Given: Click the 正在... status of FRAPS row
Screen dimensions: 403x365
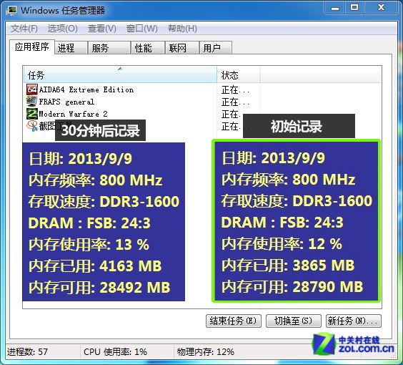Looking at the screenshot, I should point(235,102).
